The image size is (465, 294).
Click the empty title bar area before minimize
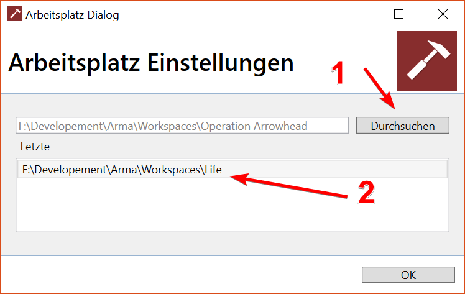coord(231,14)
